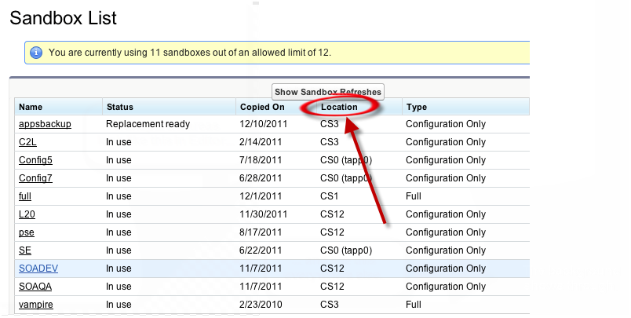Image resolution: width=631 pixels, height=318 pixels.
Task: Sort by the Type column header
Action: pos(416,107)
